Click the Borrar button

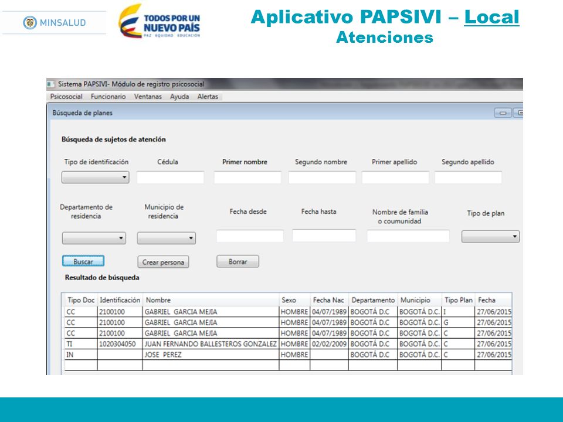tap(238, 261)
